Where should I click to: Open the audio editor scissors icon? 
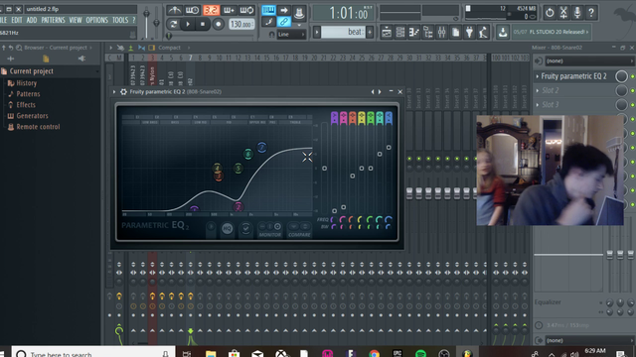[x=563, y=13]
